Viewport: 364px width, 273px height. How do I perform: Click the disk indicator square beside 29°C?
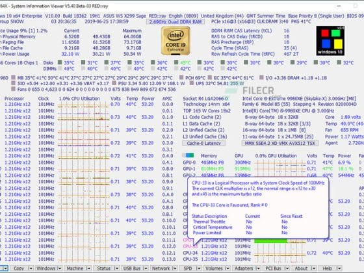292,62
